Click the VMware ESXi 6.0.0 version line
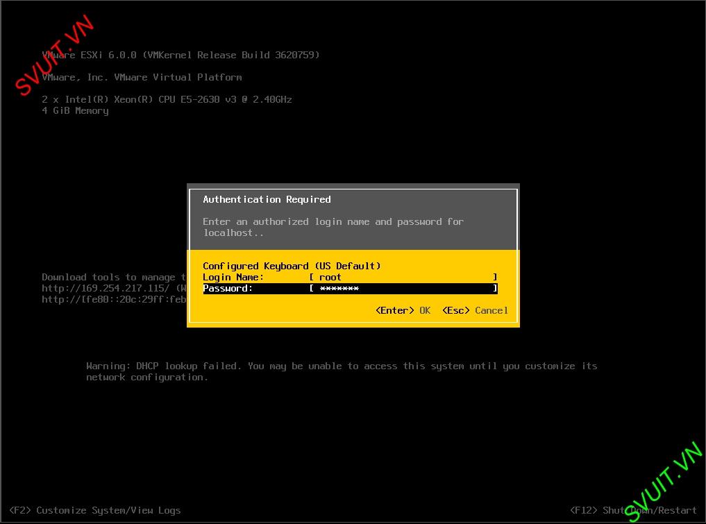Image resolution: width=706 pixels, height=524 pixels. pos(180,55)
